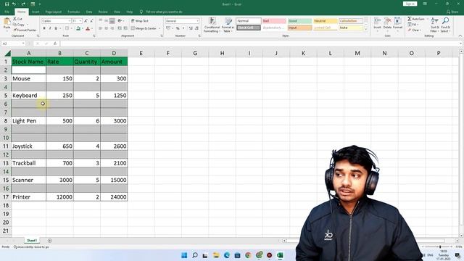Switch to the Insert tab
The height and width of the screenshot is (261, 464).
(x=36, y=12)
